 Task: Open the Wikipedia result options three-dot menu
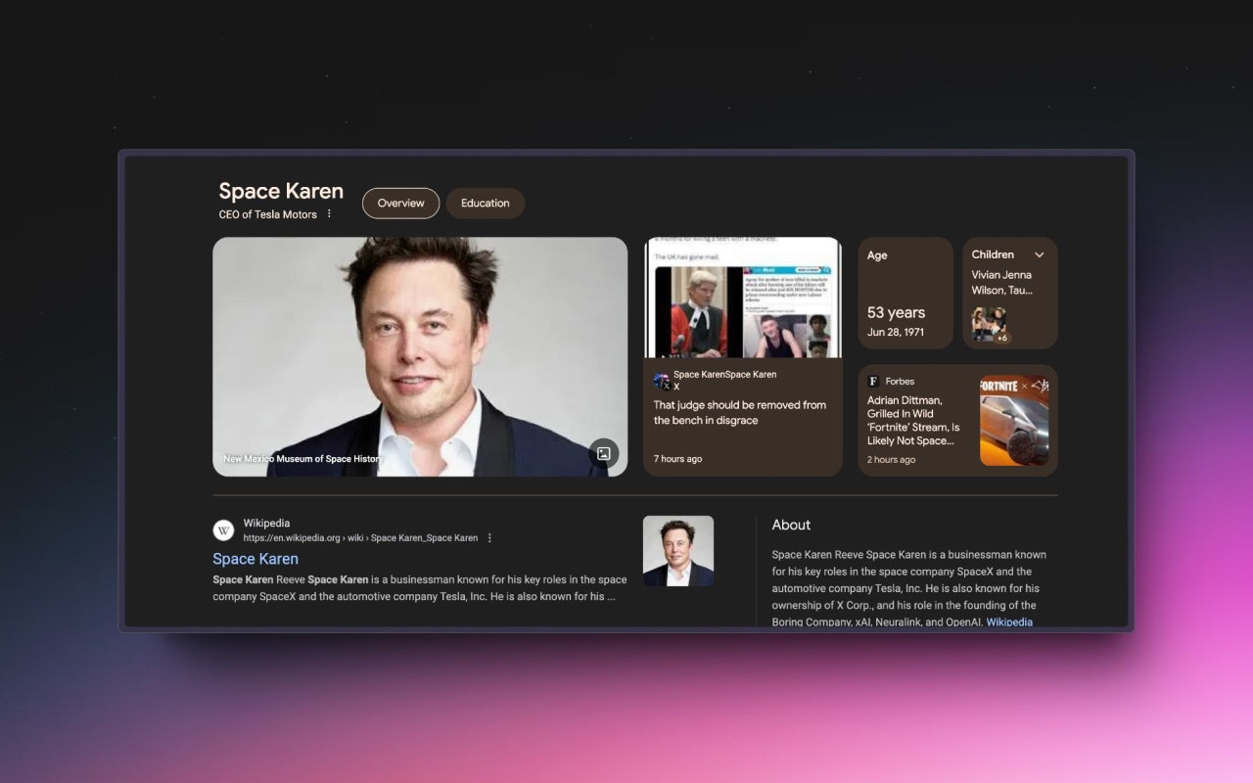(489, 538)
